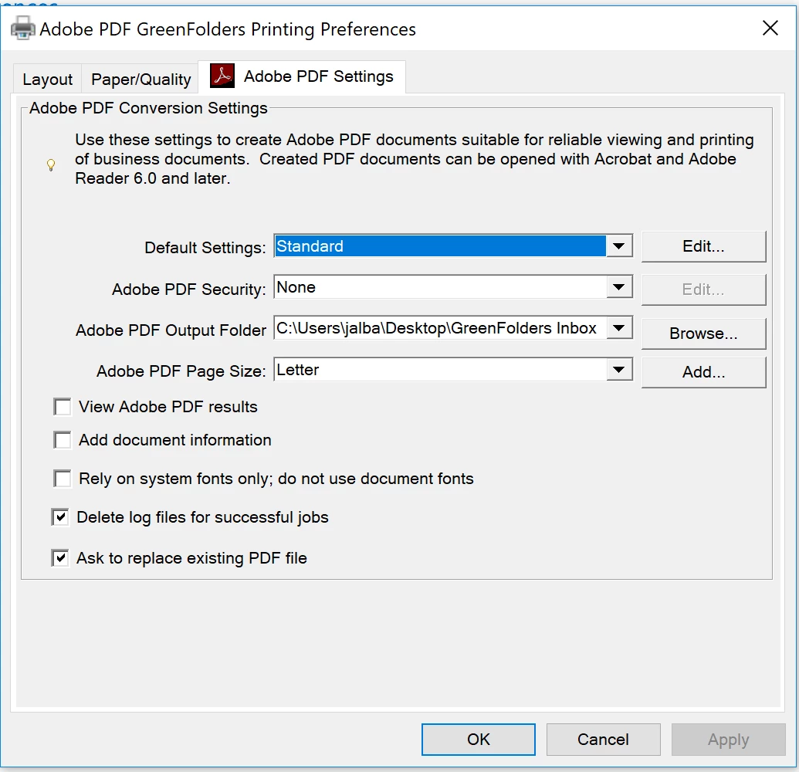The image size is (799, 772).
Task: Click the Adobe PDF Security label
Action: coord(188,289)
